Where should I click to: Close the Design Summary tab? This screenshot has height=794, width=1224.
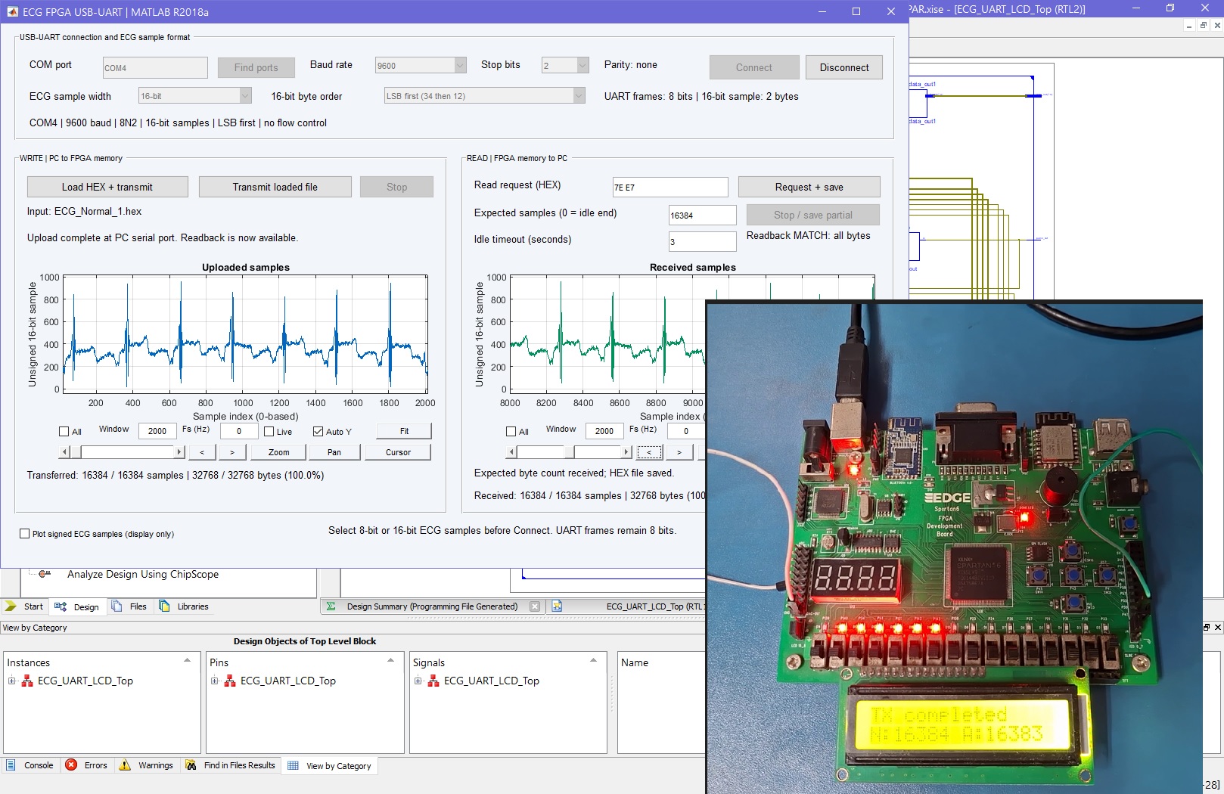535,606
